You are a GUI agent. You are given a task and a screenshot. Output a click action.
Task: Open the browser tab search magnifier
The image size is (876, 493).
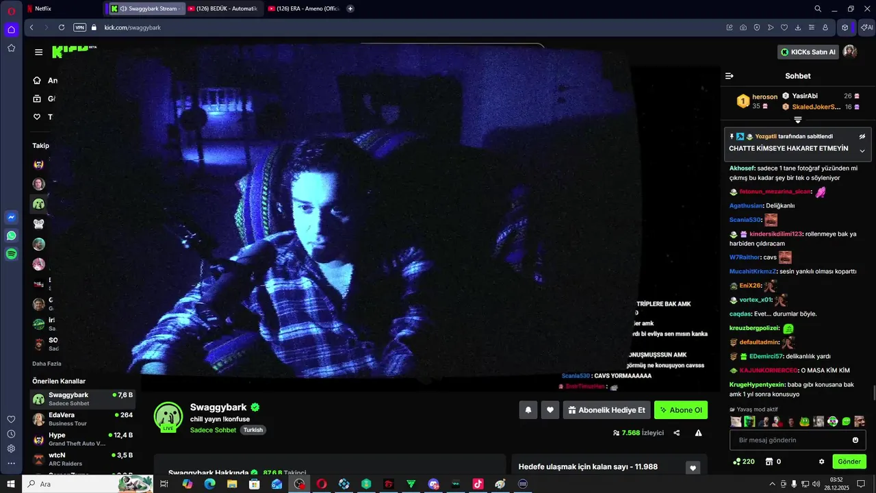click(818, 9)
